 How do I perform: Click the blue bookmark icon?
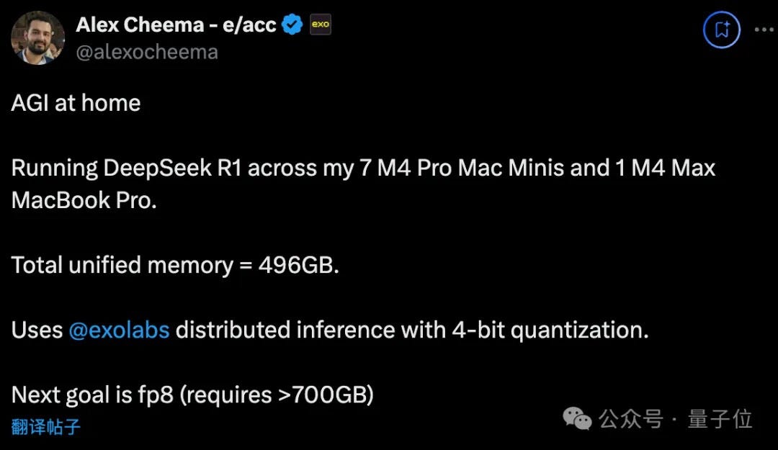point(721,30)
